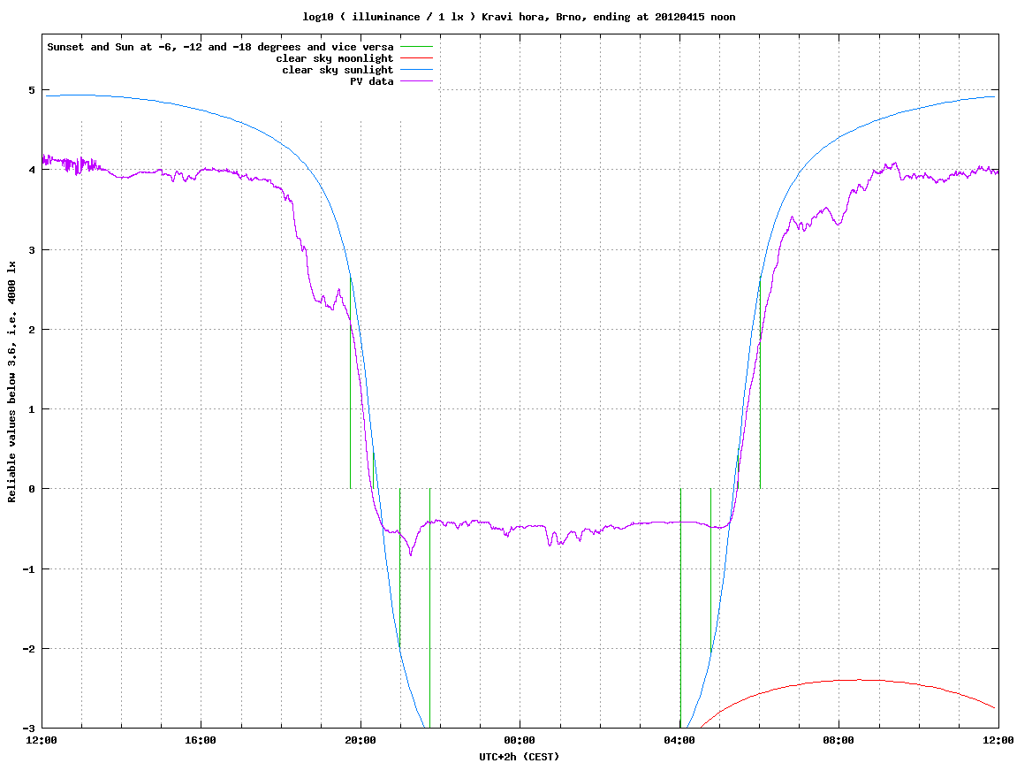
Task: Click the x-axis label 20:00
Action: pos(361,740)
